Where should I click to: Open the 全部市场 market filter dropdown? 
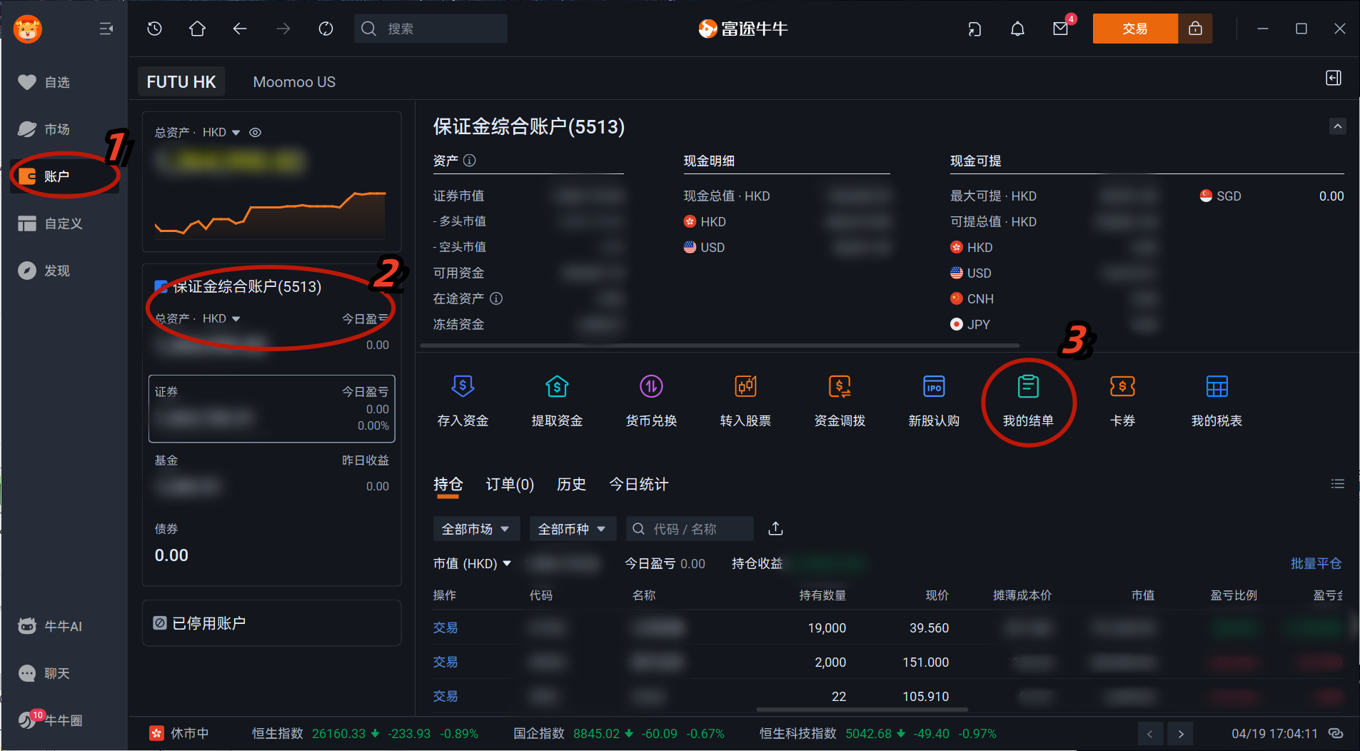tap(476, 529)
